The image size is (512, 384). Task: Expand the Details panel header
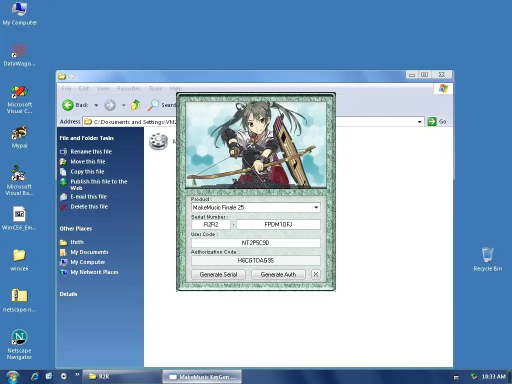click(x=68, y=294)
